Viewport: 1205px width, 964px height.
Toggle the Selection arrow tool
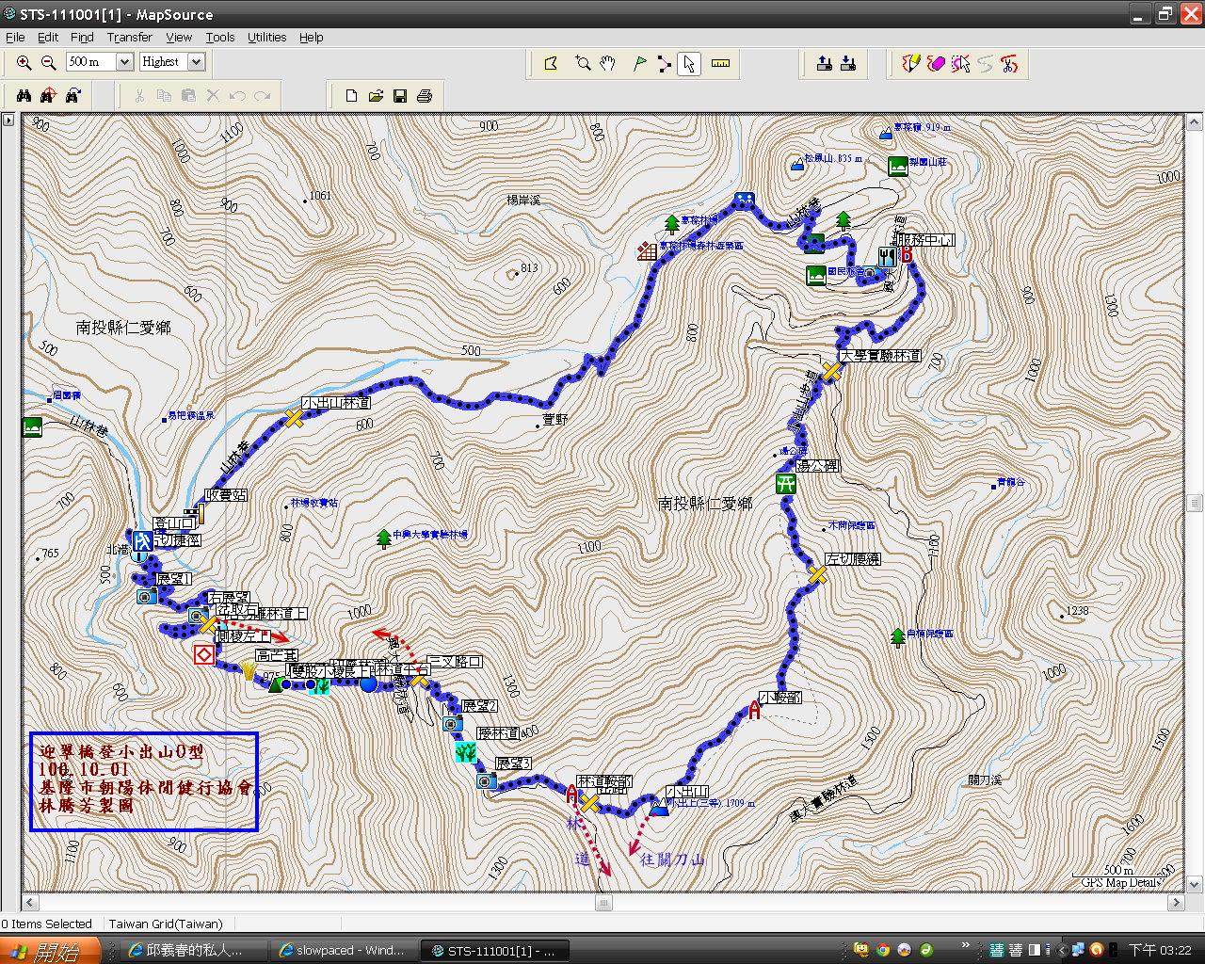coord(689,64)
